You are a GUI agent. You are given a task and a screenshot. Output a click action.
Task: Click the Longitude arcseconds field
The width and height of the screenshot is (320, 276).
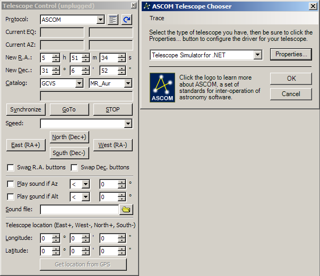109,238
